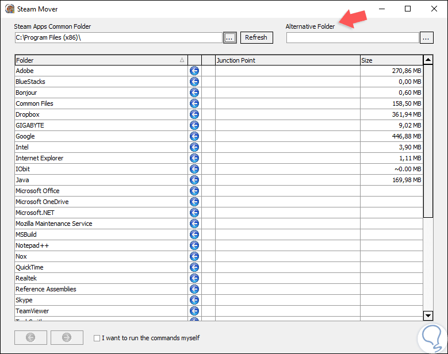The image size is (448, 354).
Task: Click the blue arrow icon in Bonjour row
Action: [x=194, y=93]
